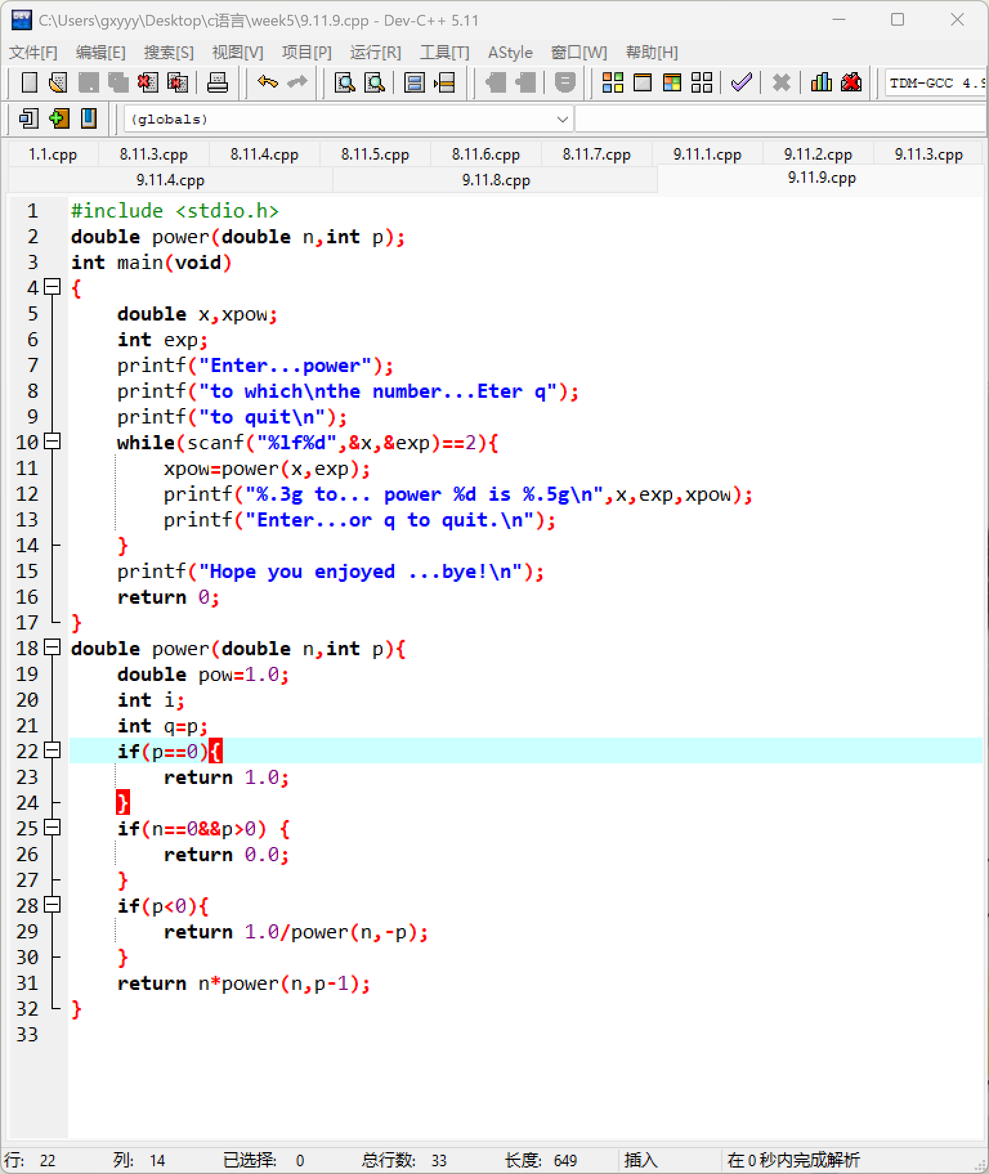Click the grayed Save icon
Image resolution: width=989 pixels, height=1174 pixels.
[88, 82]
